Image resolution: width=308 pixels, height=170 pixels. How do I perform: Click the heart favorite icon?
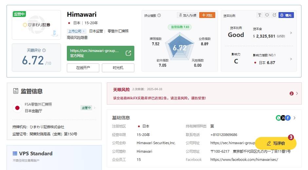point(267,15)
